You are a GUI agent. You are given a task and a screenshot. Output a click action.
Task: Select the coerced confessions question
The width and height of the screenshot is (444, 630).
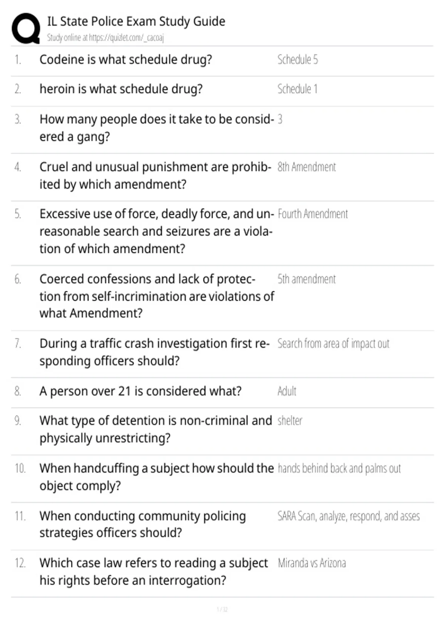157,296
